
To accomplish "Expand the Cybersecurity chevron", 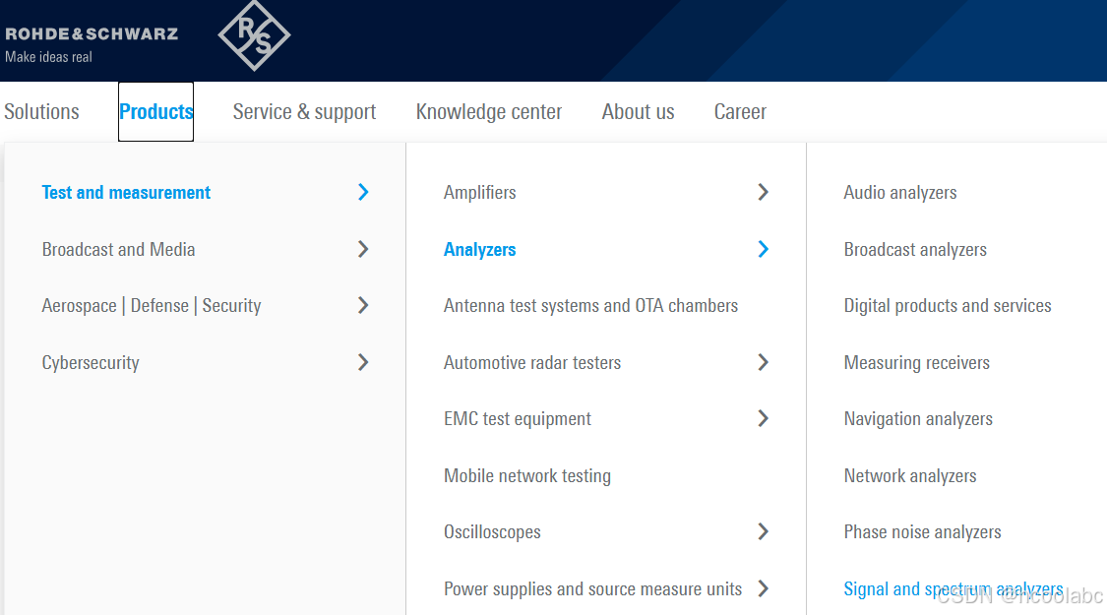I will coord(363,362).
